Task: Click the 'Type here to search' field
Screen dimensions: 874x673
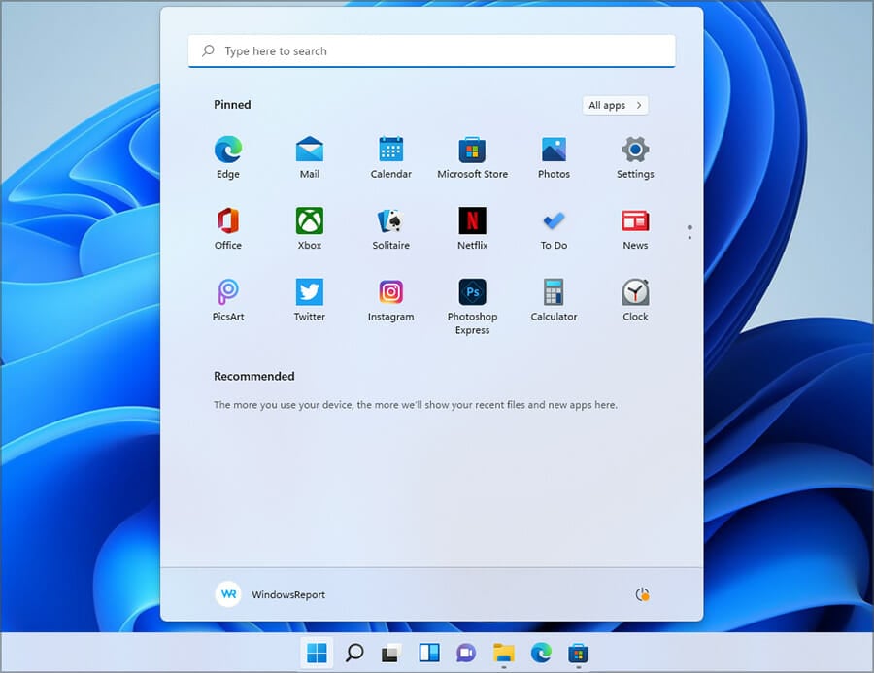Action: coord(431,50)
